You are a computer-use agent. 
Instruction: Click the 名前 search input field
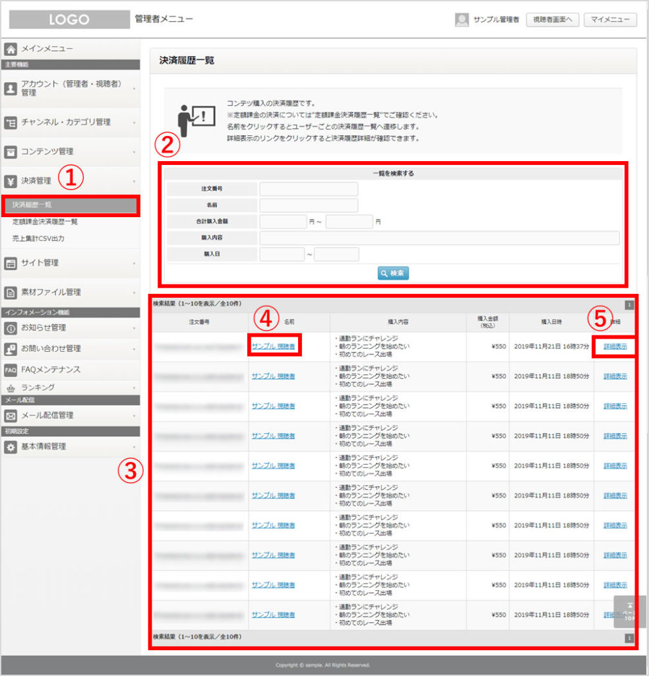(309, 205)
